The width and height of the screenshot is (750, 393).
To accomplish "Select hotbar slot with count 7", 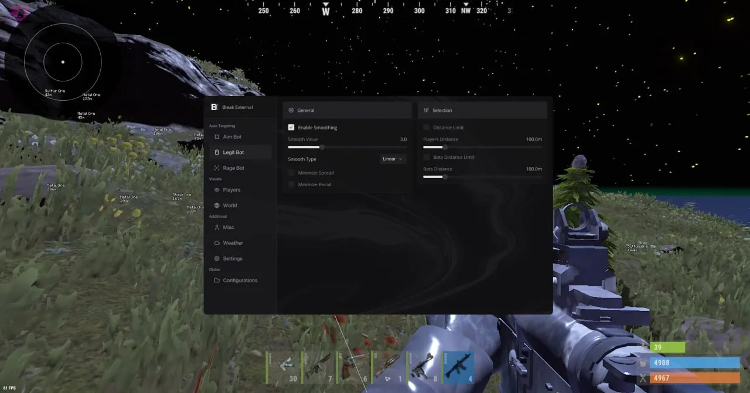I will click(x=318, y=367).
